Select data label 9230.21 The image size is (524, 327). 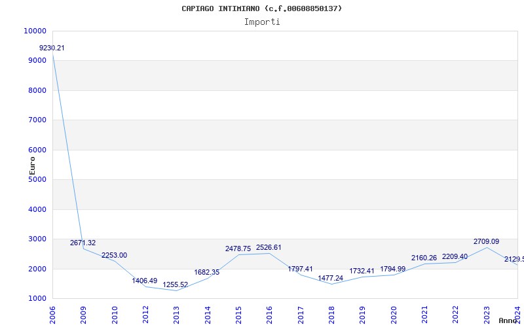click(x=52, y=48)
